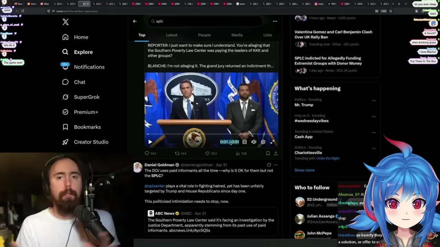This screenshot has width=440, height=247.
Task: Open the Chat bubble icon
Action: [65, 82]
